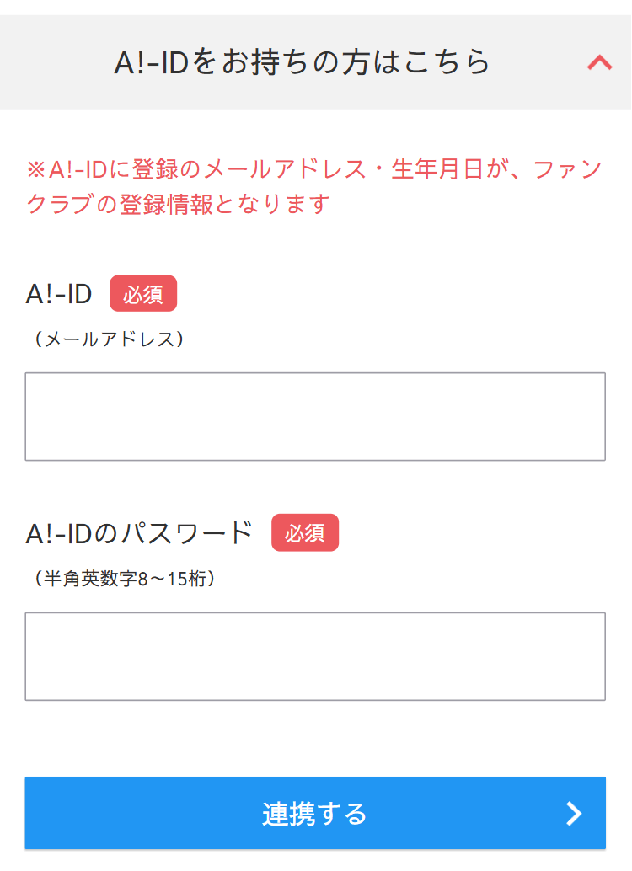Click the 必須 badge beside パスワード label
This screenshot has width=632, height=871.
305,532
